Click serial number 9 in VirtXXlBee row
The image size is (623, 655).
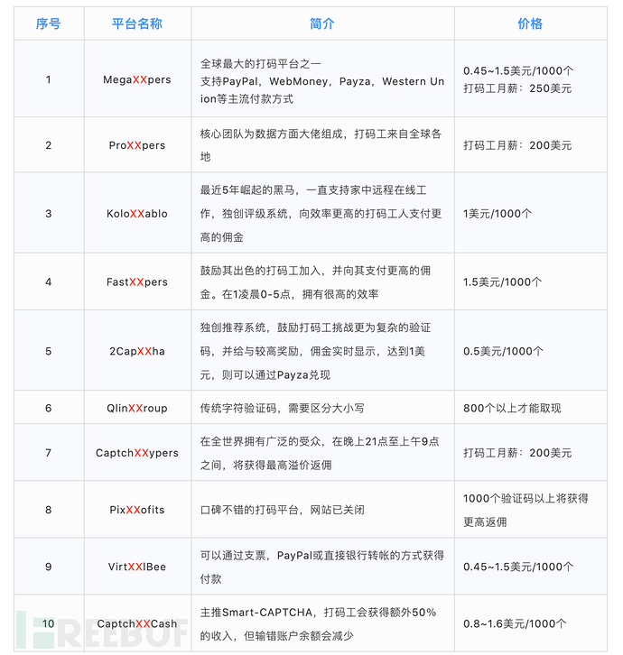49,567
